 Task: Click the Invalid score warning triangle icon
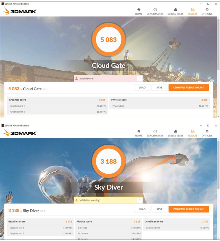pos(76,78)
